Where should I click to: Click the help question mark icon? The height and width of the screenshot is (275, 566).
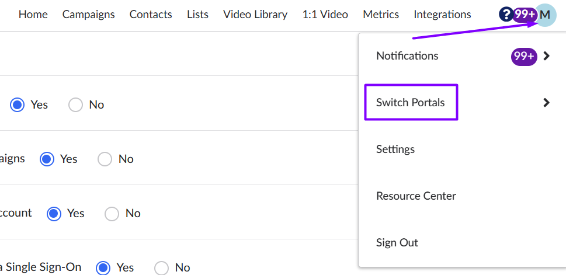tap(506, 15)
